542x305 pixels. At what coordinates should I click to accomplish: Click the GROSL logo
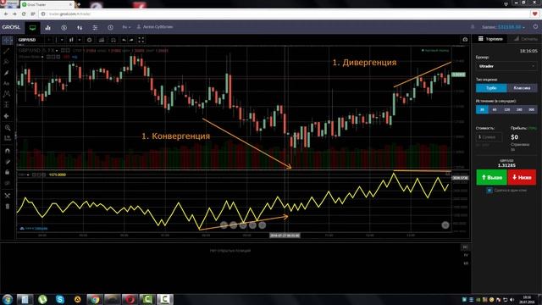pos(11,27)
